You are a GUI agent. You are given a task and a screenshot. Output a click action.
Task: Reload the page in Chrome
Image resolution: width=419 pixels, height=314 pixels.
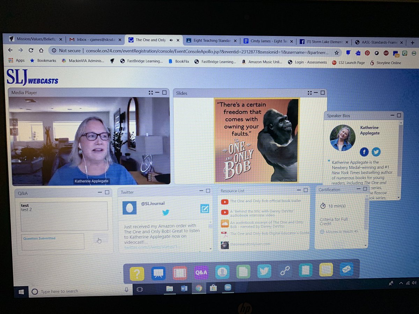31,50
